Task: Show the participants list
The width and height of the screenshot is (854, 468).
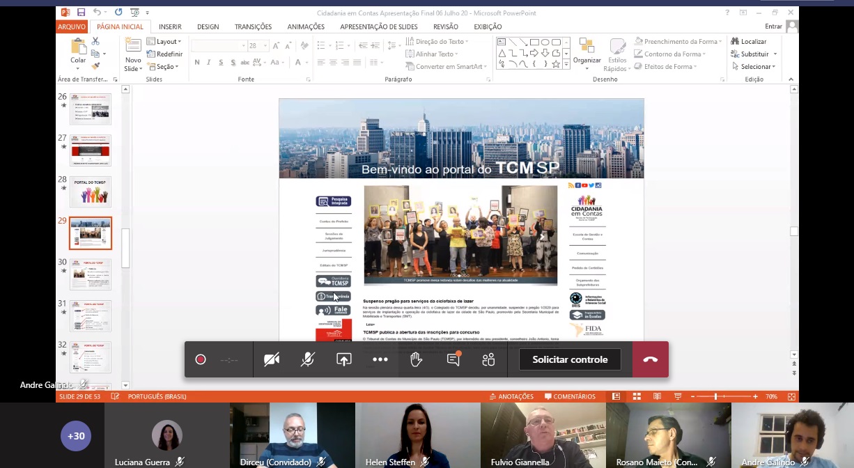Action: pyautogui.click(x=488, y=359)
